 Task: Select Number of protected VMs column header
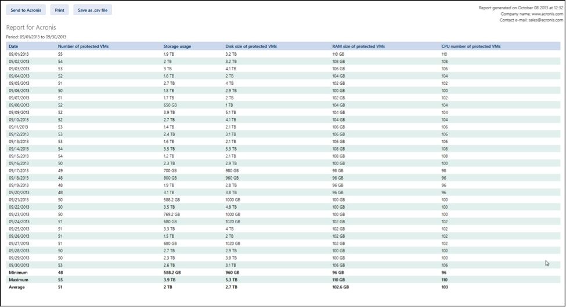point(84,47)
